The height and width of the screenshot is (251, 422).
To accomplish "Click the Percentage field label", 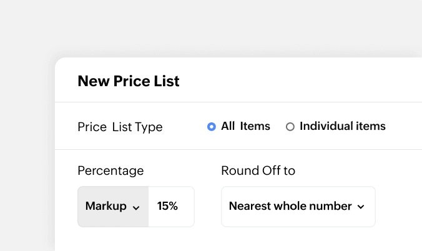I will [x=110, y=170].
